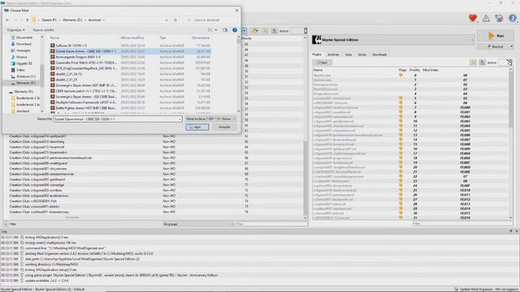Select Oggetti 3D in dialog sidebar
The image size is (520, 292).
click(x=21, y=63)
